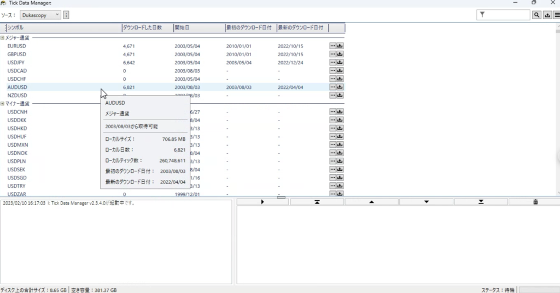560x293 pixels.
Task: Click the EURUSD row download icon
Action: [340, 46]
